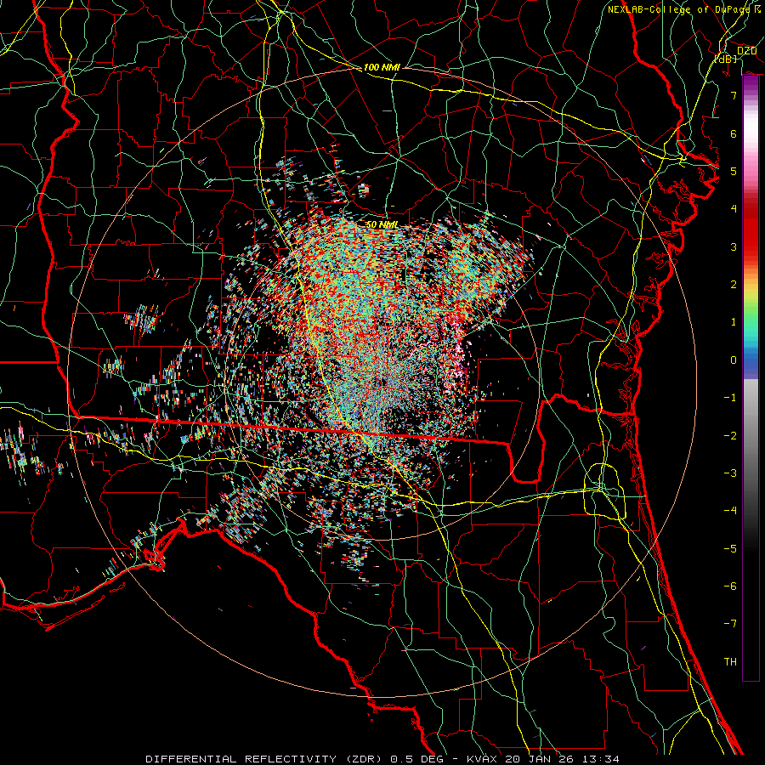The height and width of the screenshot is (765, 765).
Task: Click the -3 value on the color scale
Action: pyautogui.click(x=730, y=473)
